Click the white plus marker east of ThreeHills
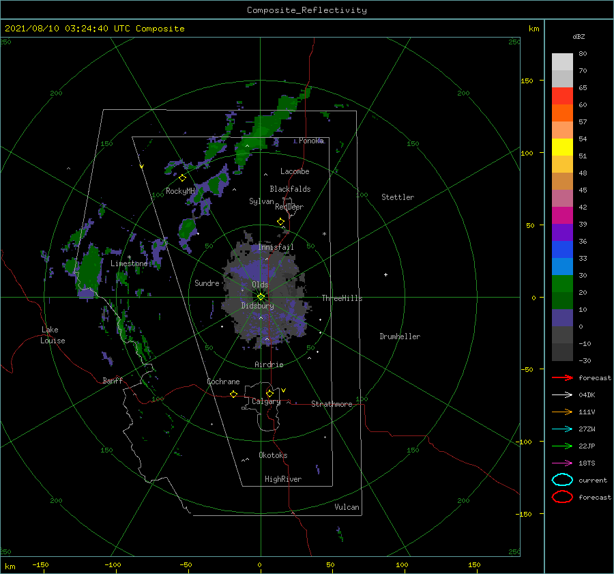This screenshot has width=614, height=574. tap(385, 274)
